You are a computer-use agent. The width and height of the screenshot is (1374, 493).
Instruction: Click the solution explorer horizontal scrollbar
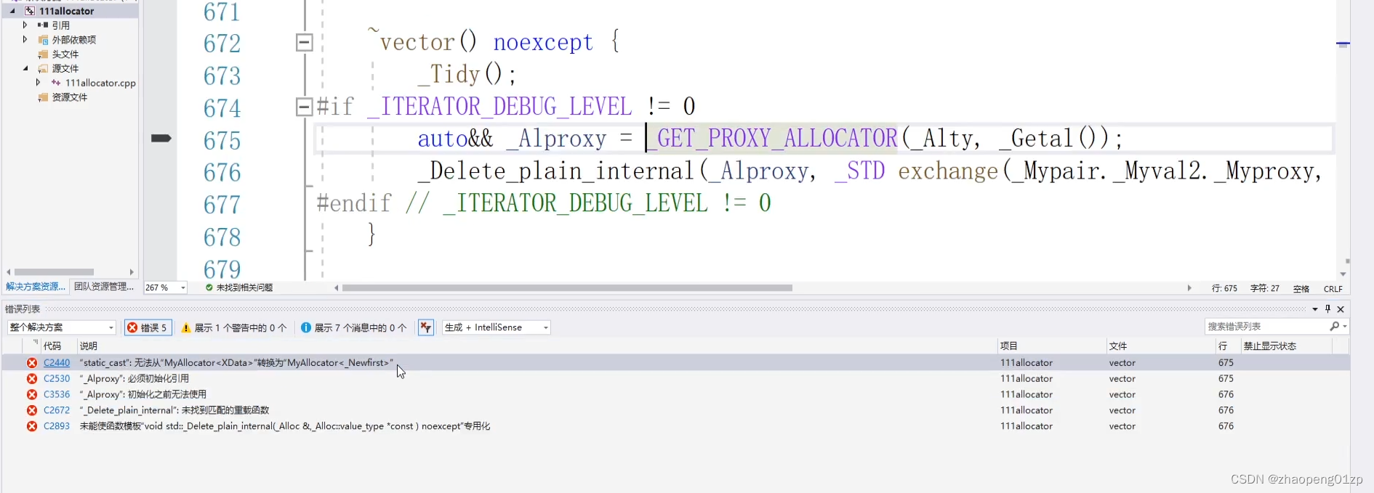point(55,272)
